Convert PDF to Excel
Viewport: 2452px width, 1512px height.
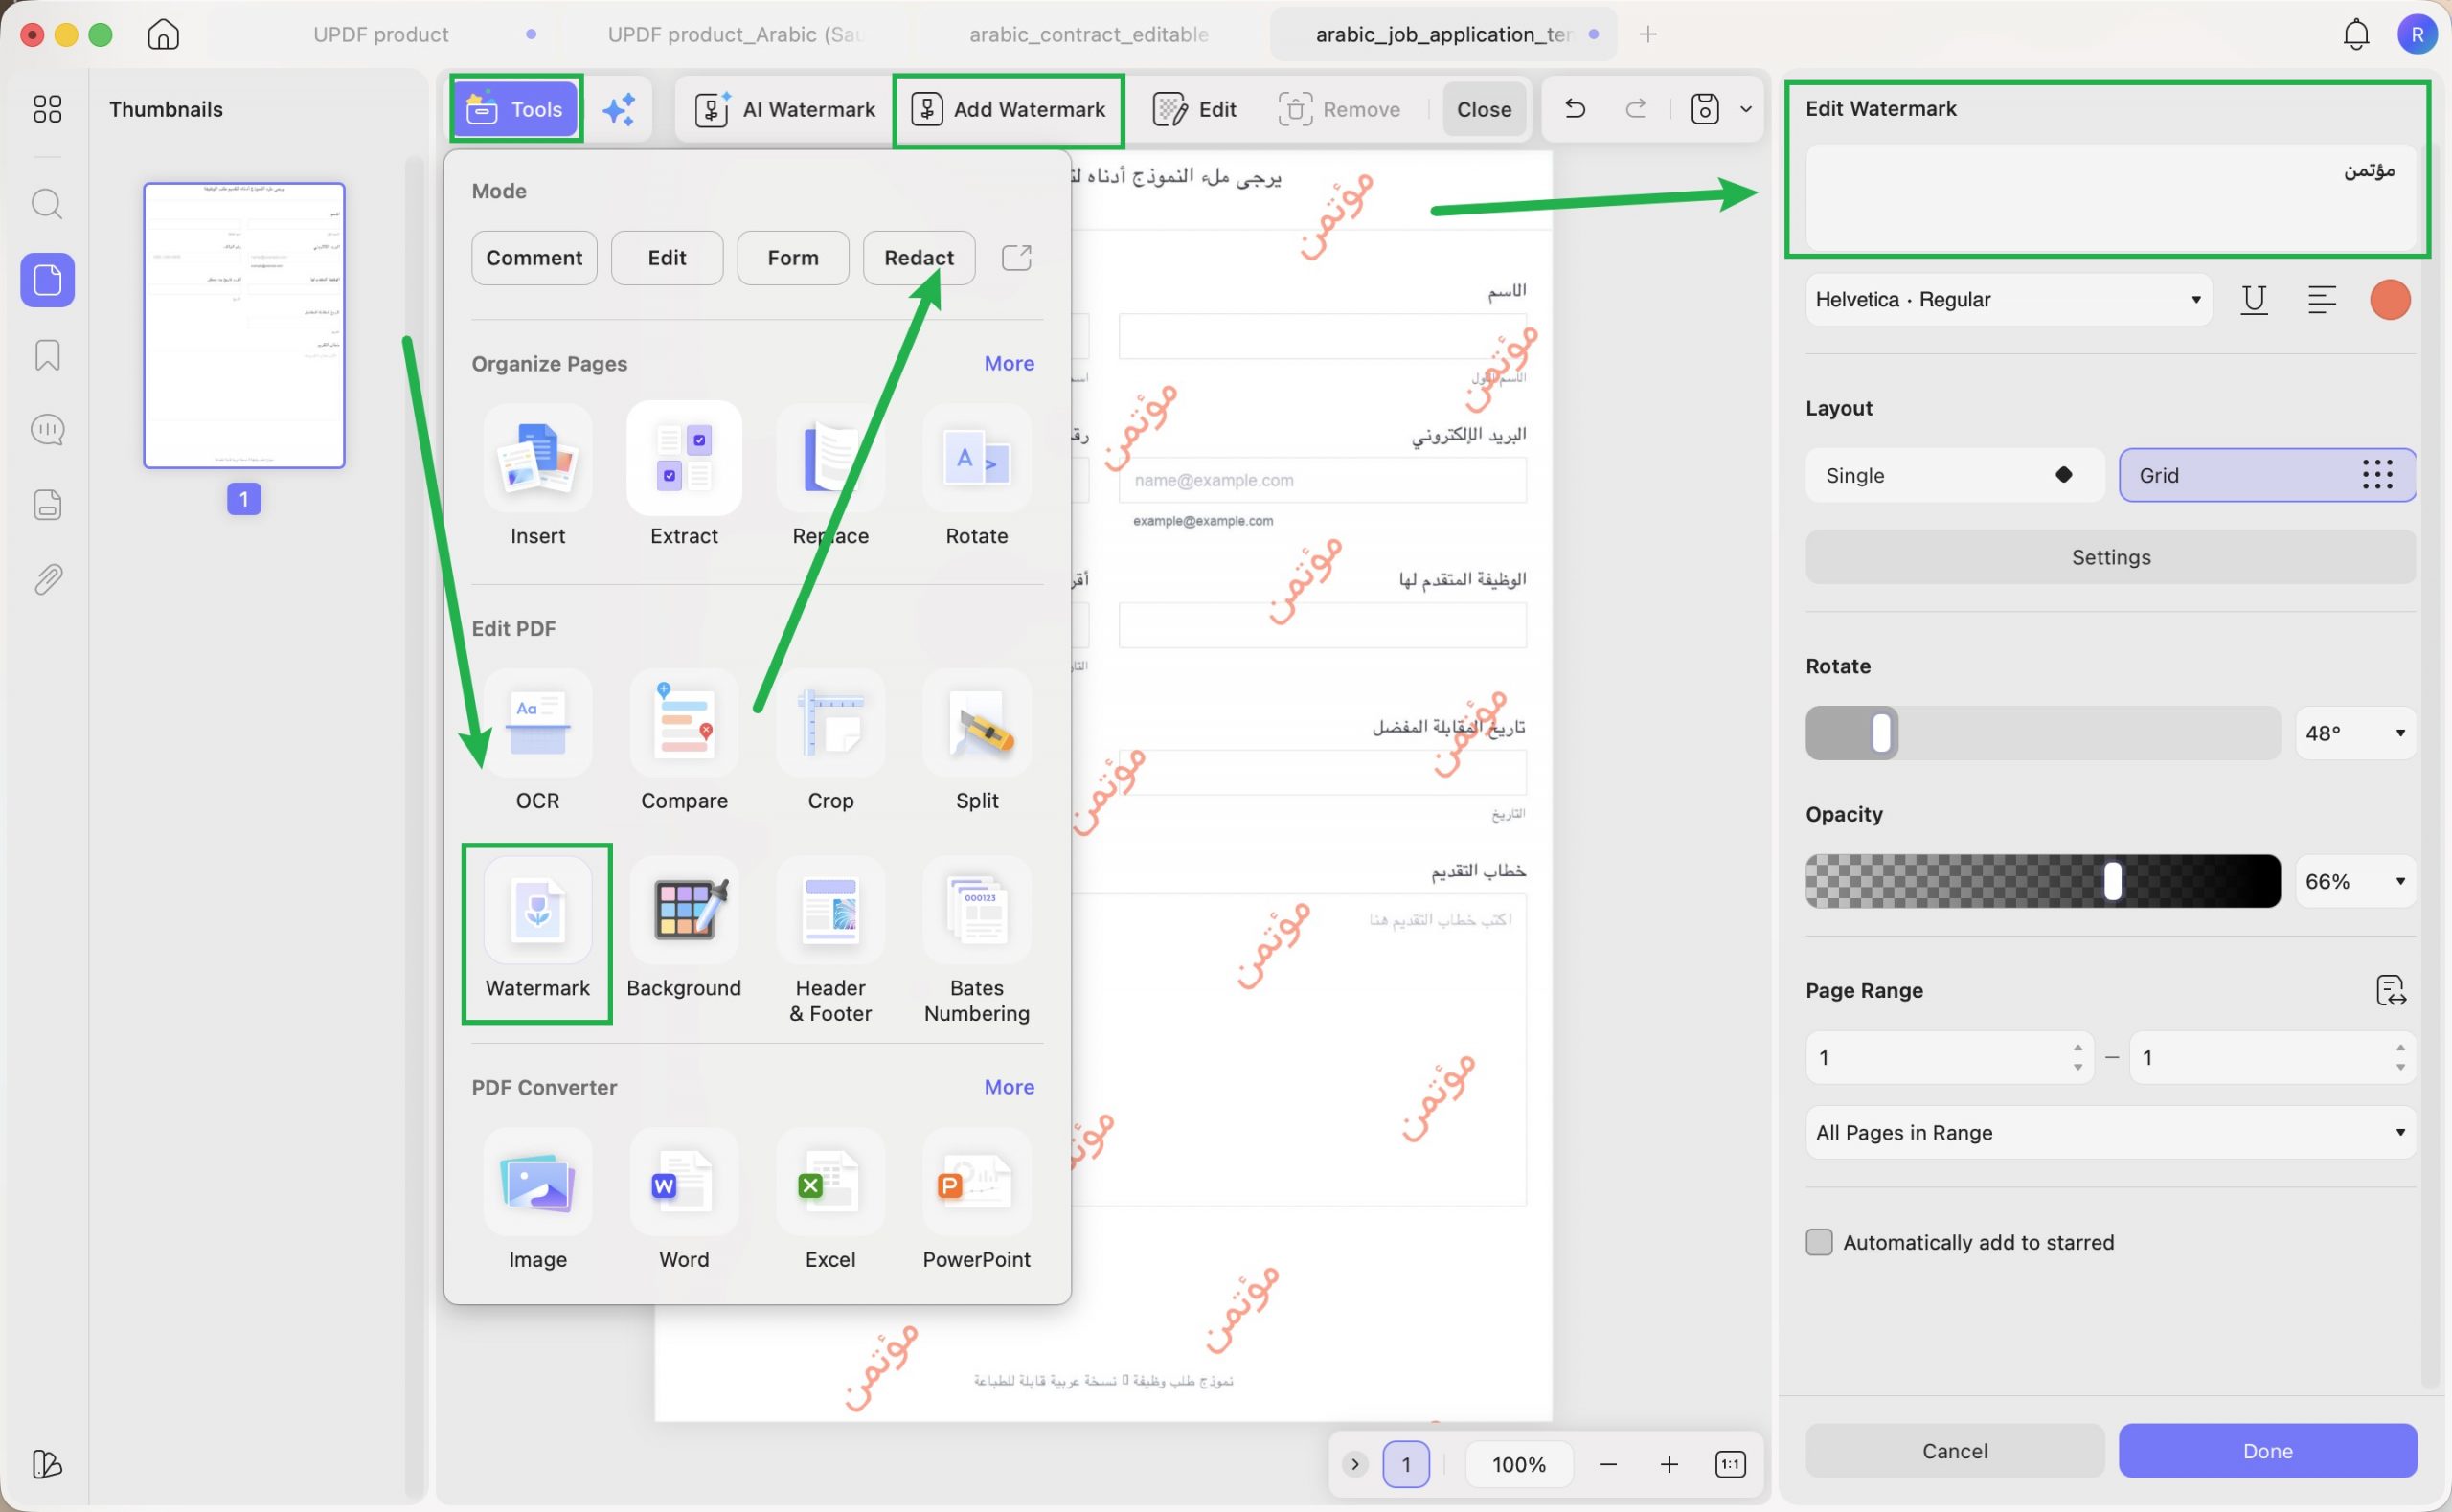pyautogui.click(x=830, y=1200)
